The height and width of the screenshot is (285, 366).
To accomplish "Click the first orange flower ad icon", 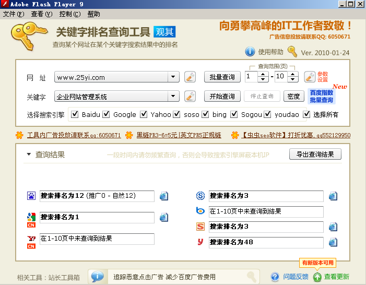I will point(19,135).
